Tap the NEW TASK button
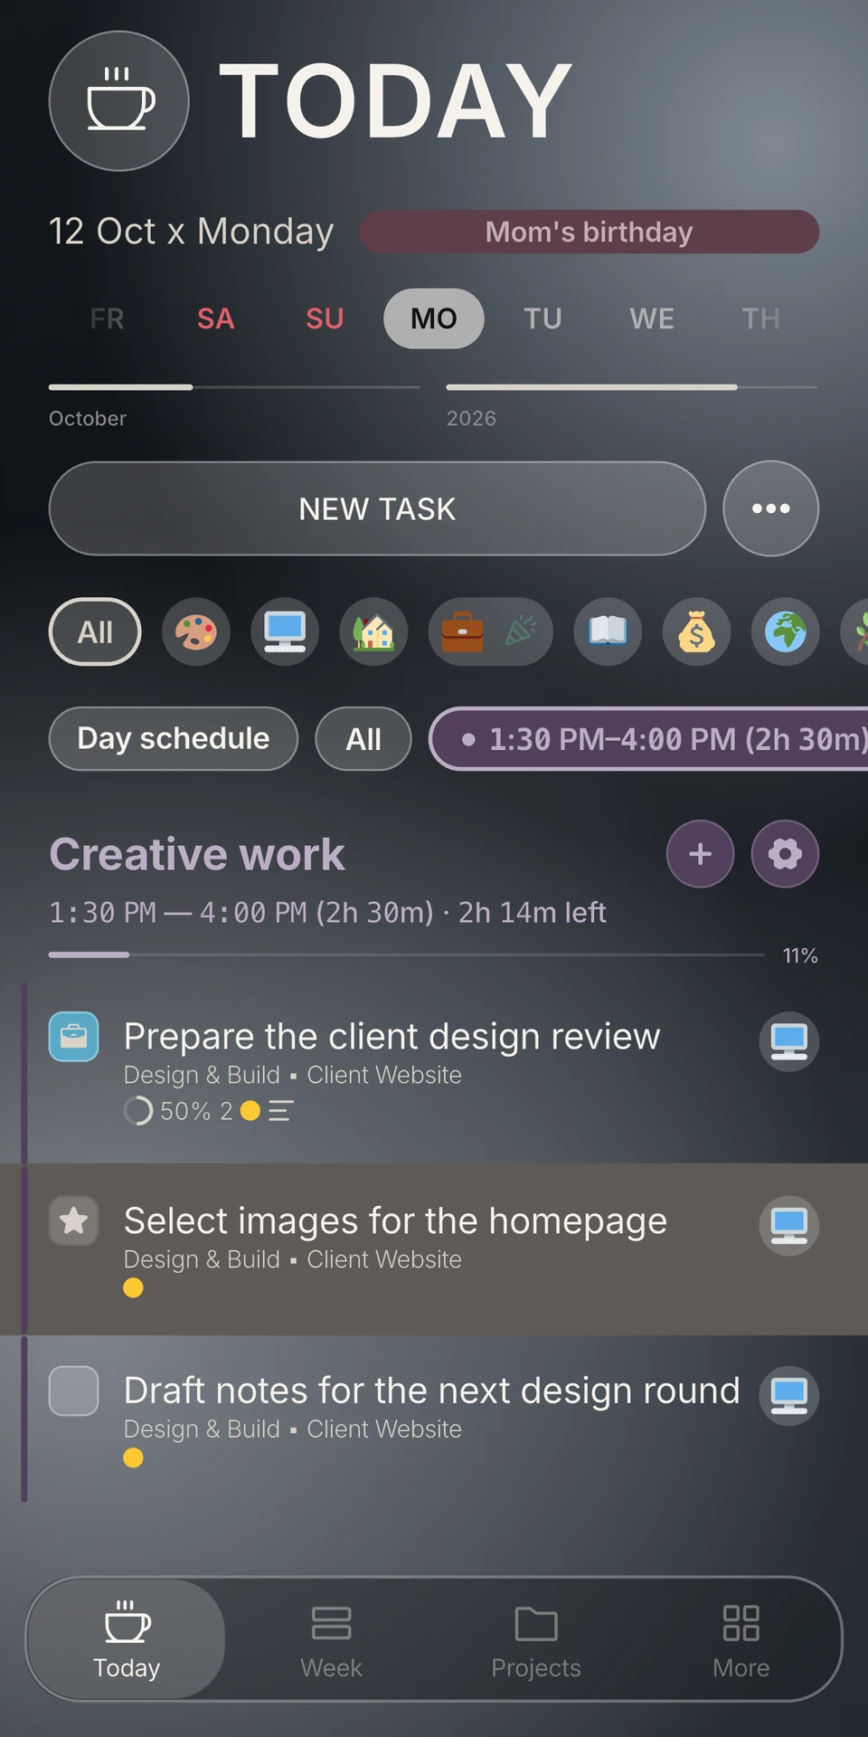The image size is (868, 1737). tap(377, 508)
